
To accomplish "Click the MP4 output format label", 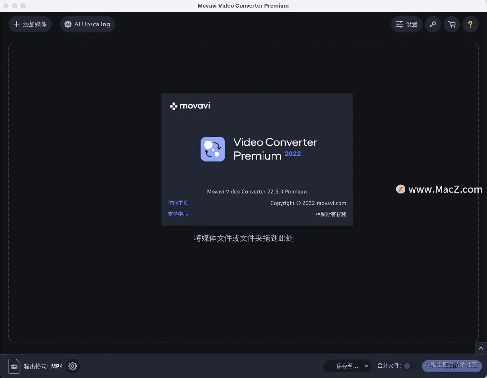I will [57, 366].
